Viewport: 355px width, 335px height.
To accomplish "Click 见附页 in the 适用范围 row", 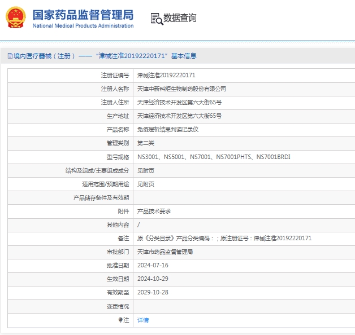I will tap(146, 184).
